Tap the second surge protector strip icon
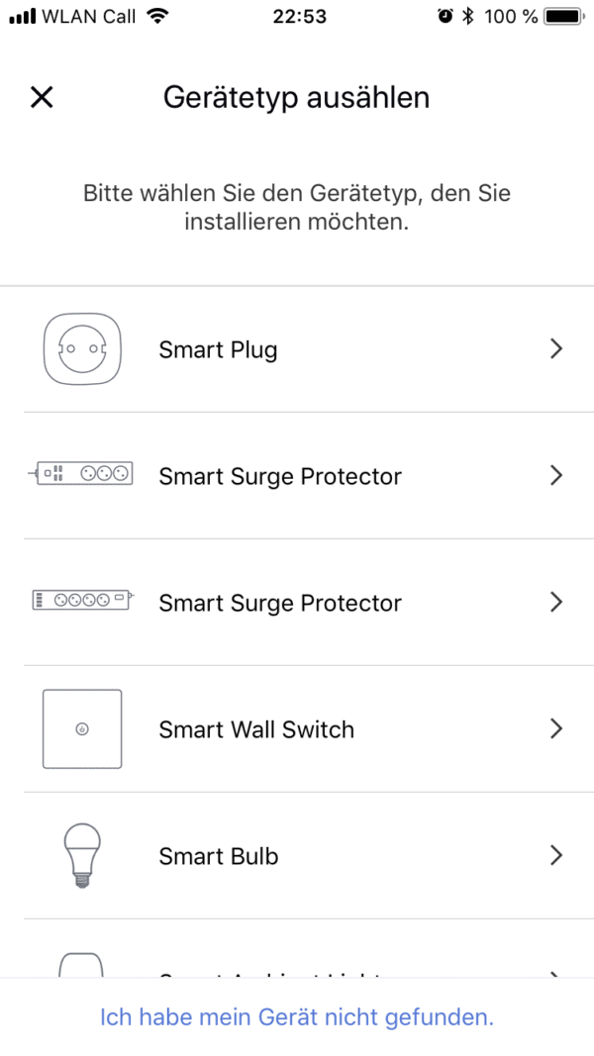 [81, 602]
